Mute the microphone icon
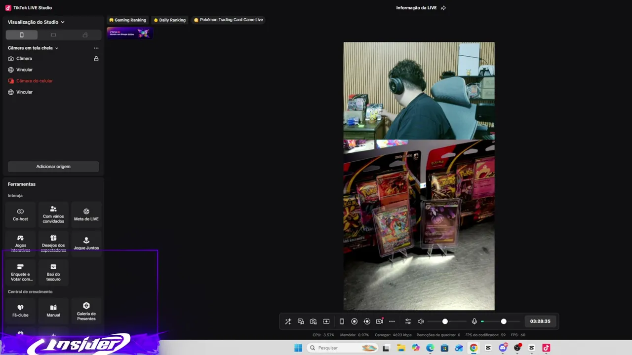The image size is (632, 355). 474,321
